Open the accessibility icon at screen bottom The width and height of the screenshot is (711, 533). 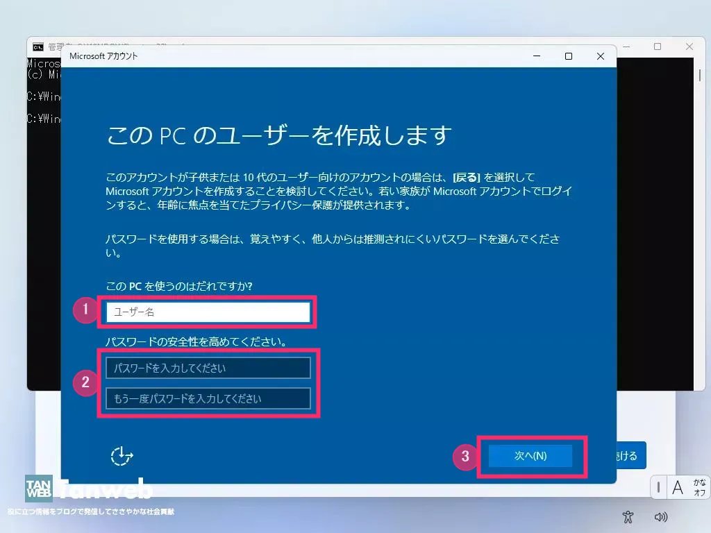[x=628, y=516]
